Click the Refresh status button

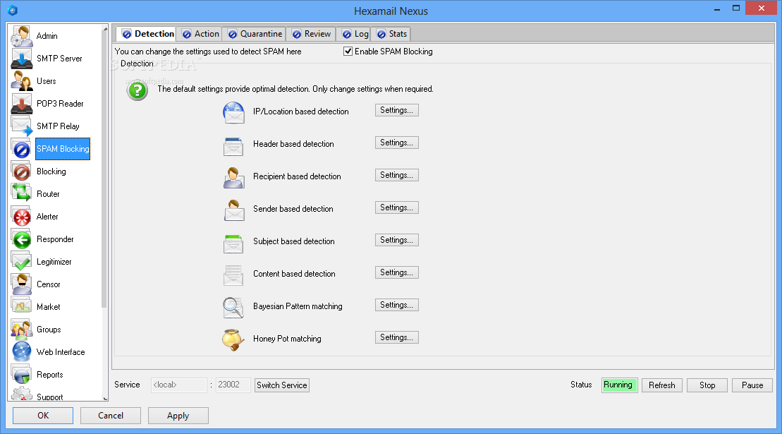pos(662,385)
